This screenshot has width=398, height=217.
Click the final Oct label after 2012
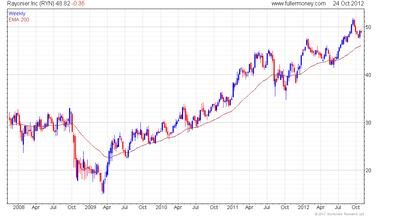pyautogui.click(x=356, y=207)
